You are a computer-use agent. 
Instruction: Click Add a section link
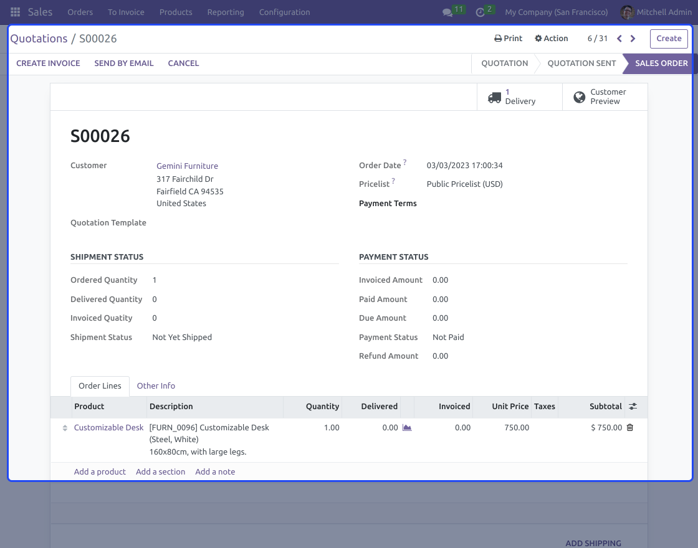click(x=160, y=471)
